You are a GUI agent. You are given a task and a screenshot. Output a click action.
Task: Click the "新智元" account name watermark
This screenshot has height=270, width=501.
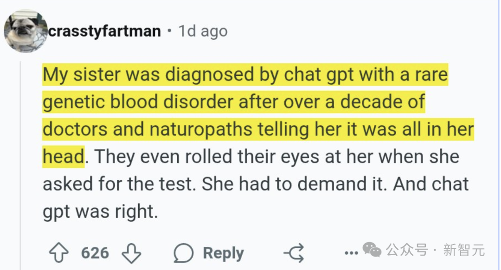point(464,251)
